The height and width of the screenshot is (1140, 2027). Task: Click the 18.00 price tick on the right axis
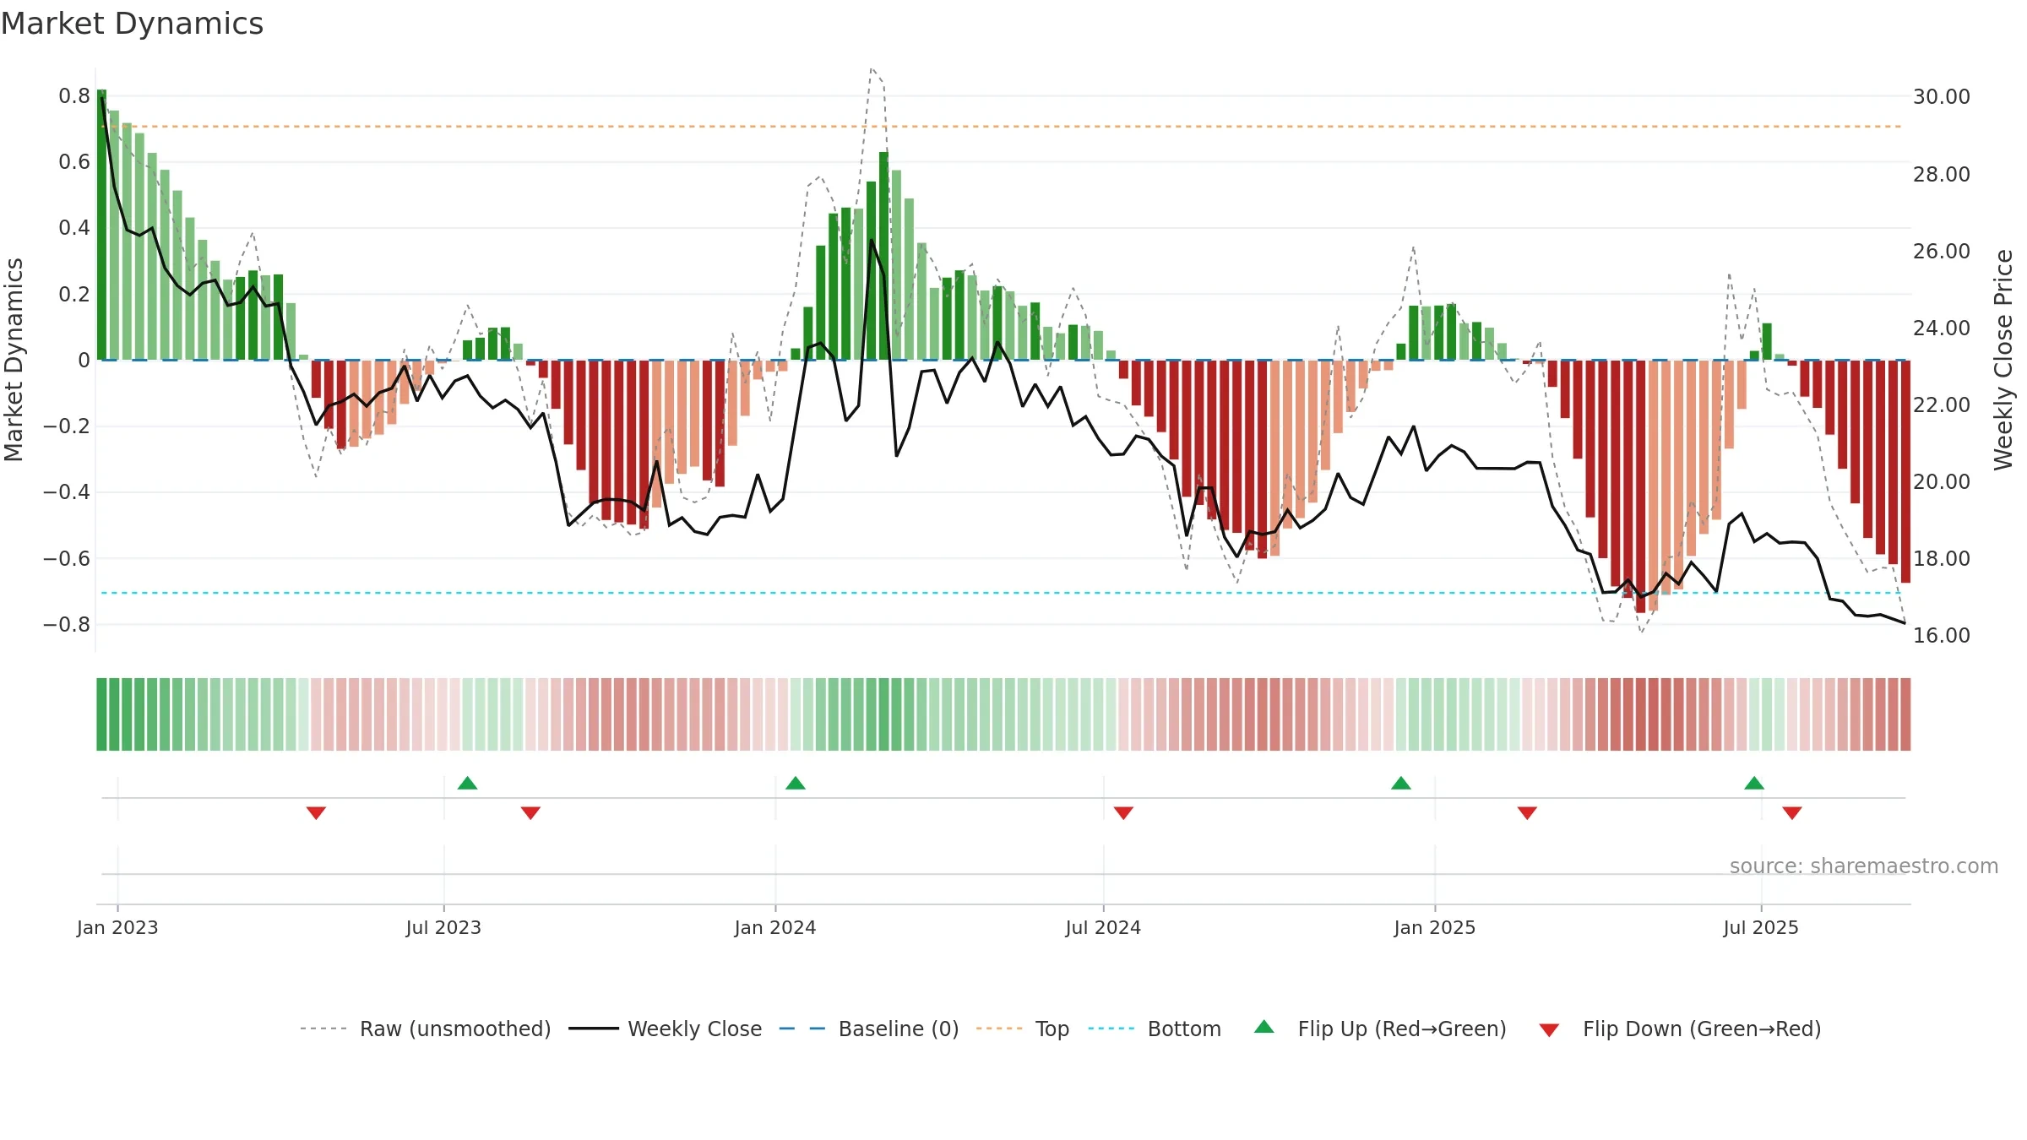[x=1942, y=559]
